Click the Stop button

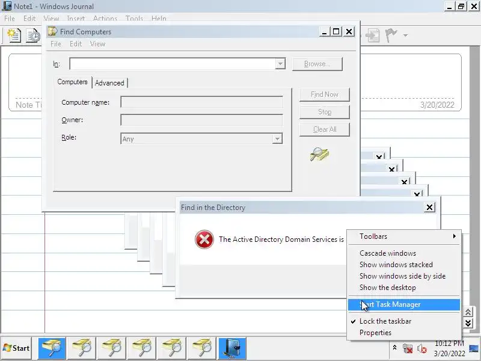(324, 112)
